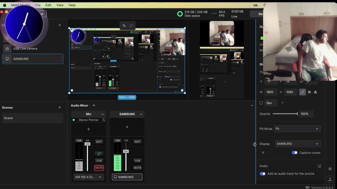Open the Help menu
The height and width of the screenshot is (189, 337).
click(x=72, y=5)
